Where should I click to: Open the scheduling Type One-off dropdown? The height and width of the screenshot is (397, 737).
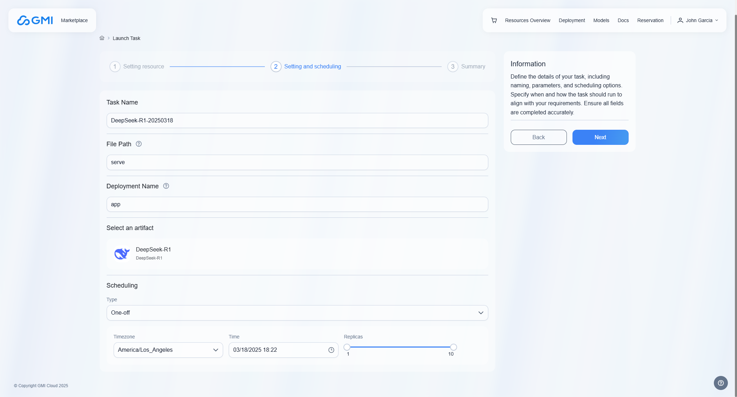tap(297, 313)
